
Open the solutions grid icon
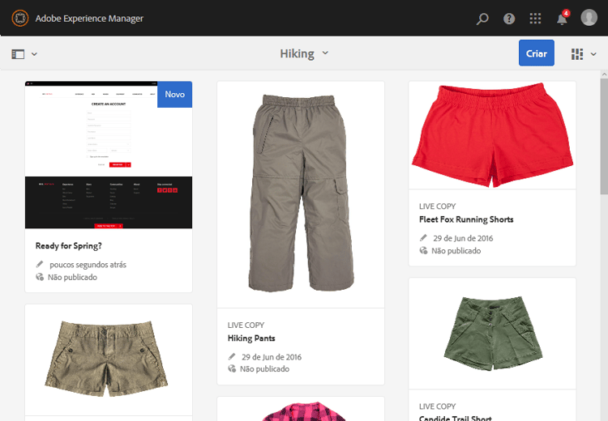535,18
